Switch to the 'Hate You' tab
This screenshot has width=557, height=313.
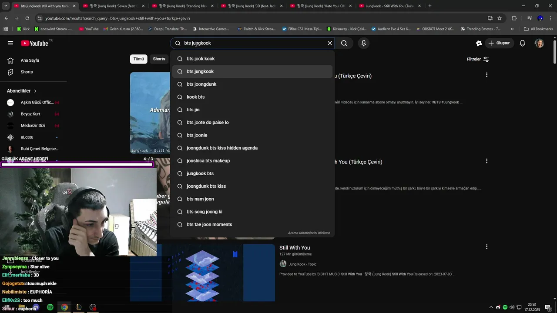coord(321,6)
